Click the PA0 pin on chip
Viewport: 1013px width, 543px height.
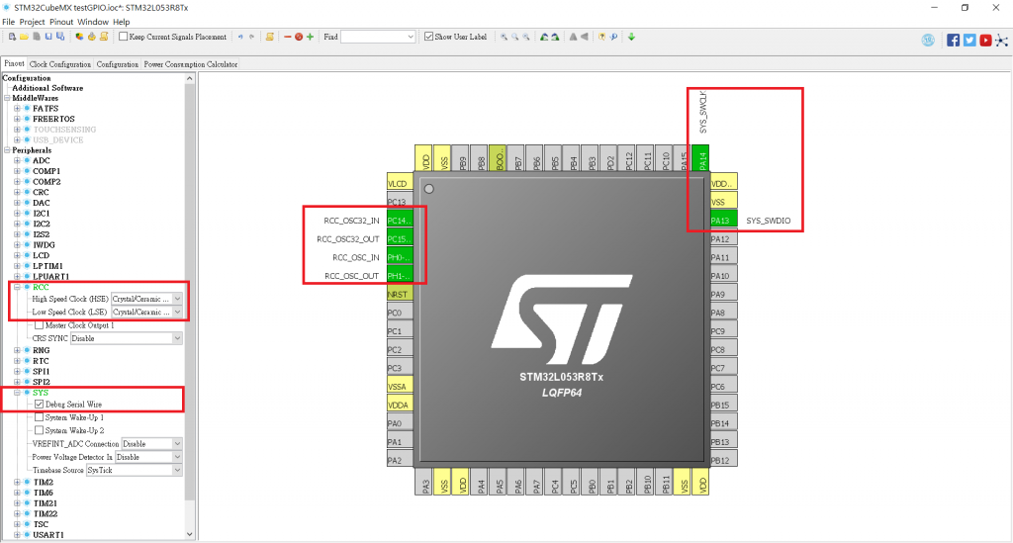[400, 423]
